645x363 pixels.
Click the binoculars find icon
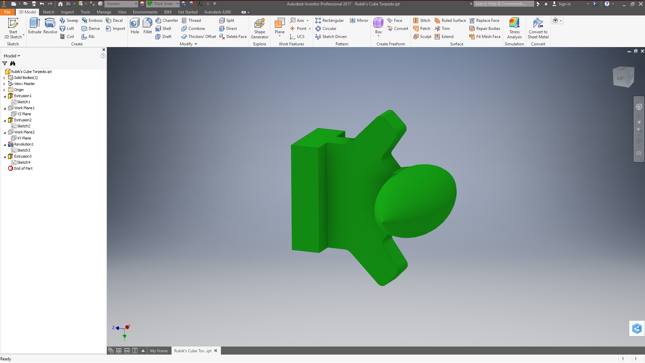click(x=13, y=64)
